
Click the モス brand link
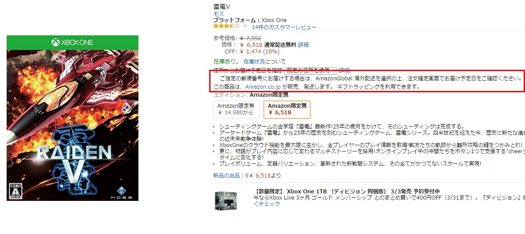pyautogui.click(x=218, y=14)
